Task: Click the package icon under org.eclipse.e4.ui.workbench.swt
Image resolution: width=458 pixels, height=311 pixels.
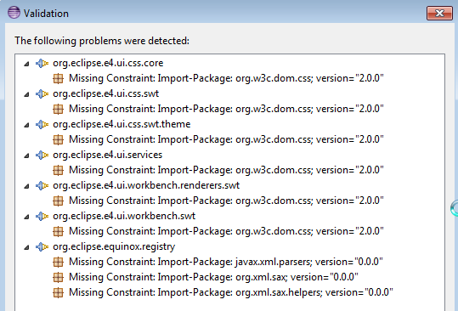Action: point(58,232)
